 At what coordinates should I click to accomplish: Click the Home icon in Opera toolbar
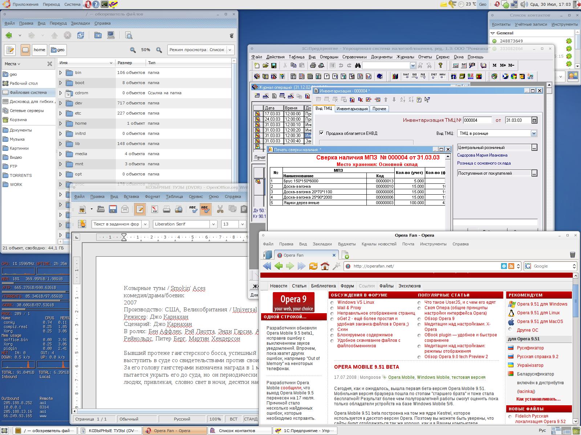(x=325, y=266)
